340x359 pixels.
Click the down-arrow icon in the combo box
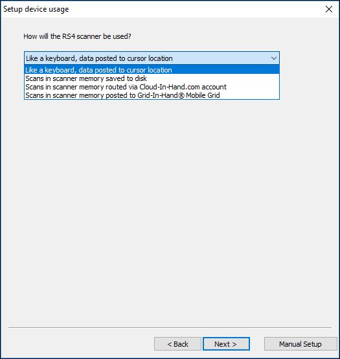tap(274, 58)
